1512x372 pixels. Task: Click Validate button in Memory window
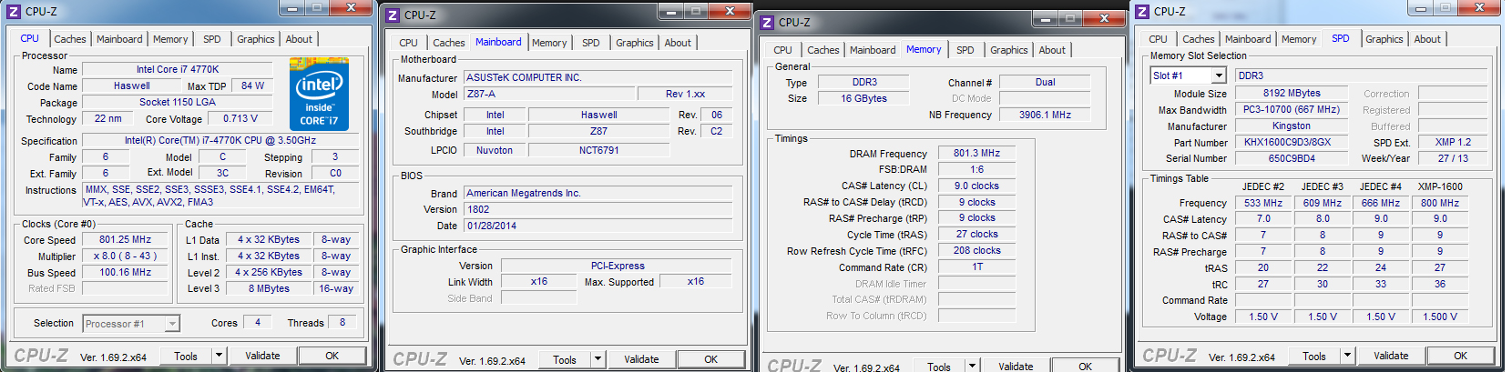tap(1016, 366)
